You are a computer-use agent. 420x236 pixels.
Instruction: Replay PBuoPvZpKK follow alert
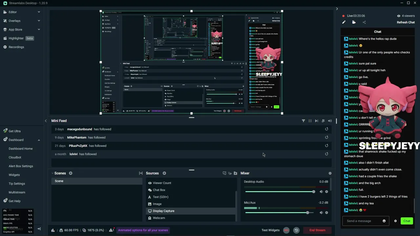(326, 146)
